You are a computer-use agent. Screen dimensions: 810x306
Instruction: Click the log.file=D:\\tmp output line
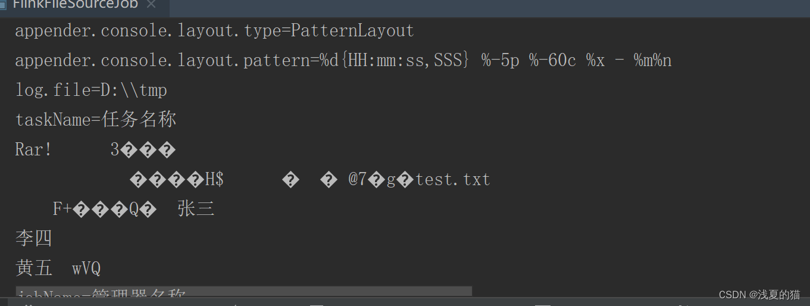(x=91, y=90)
